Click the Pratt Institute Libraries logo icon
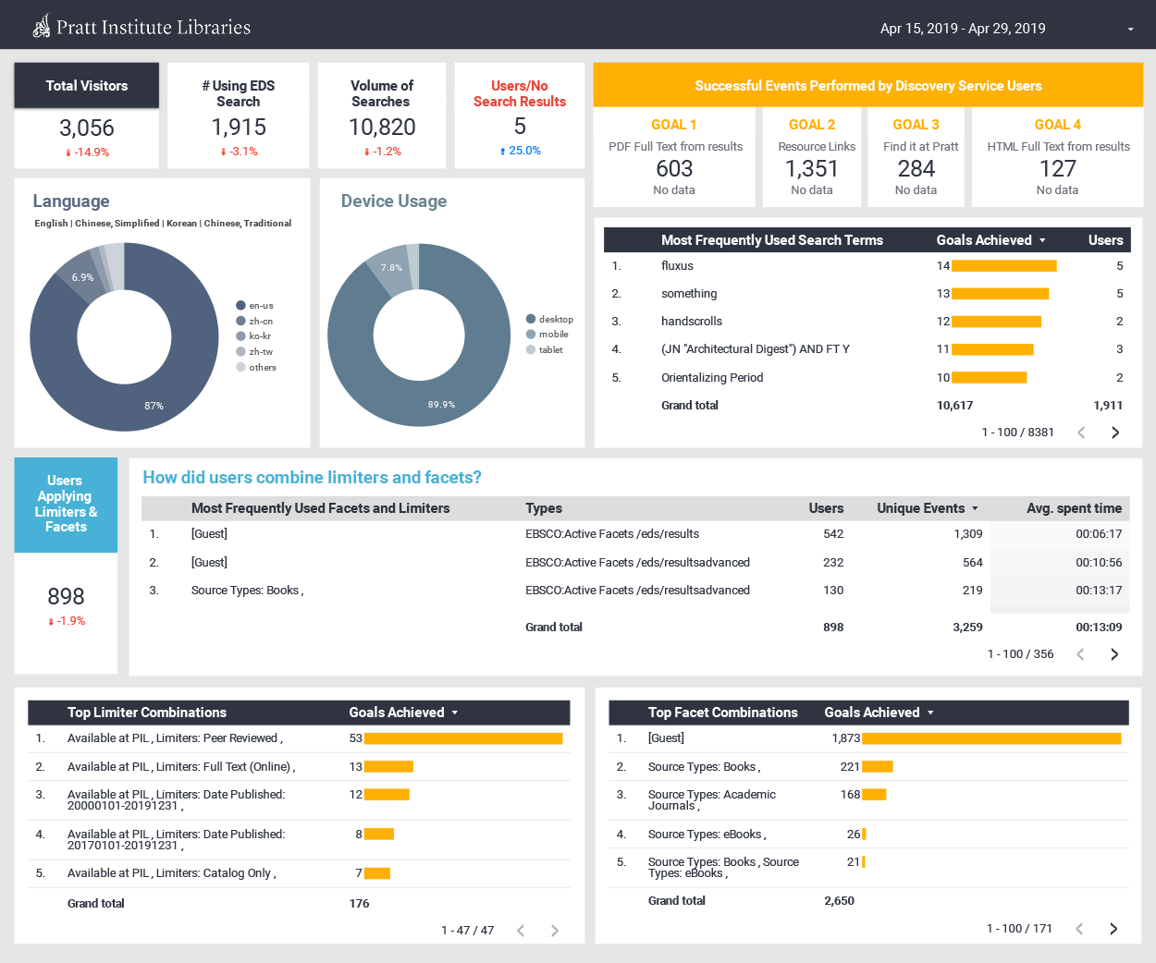The image size is (1156, 963). pos(41,25)
